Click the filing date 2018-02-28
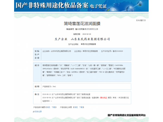163x122 pixels. [87, 34]
